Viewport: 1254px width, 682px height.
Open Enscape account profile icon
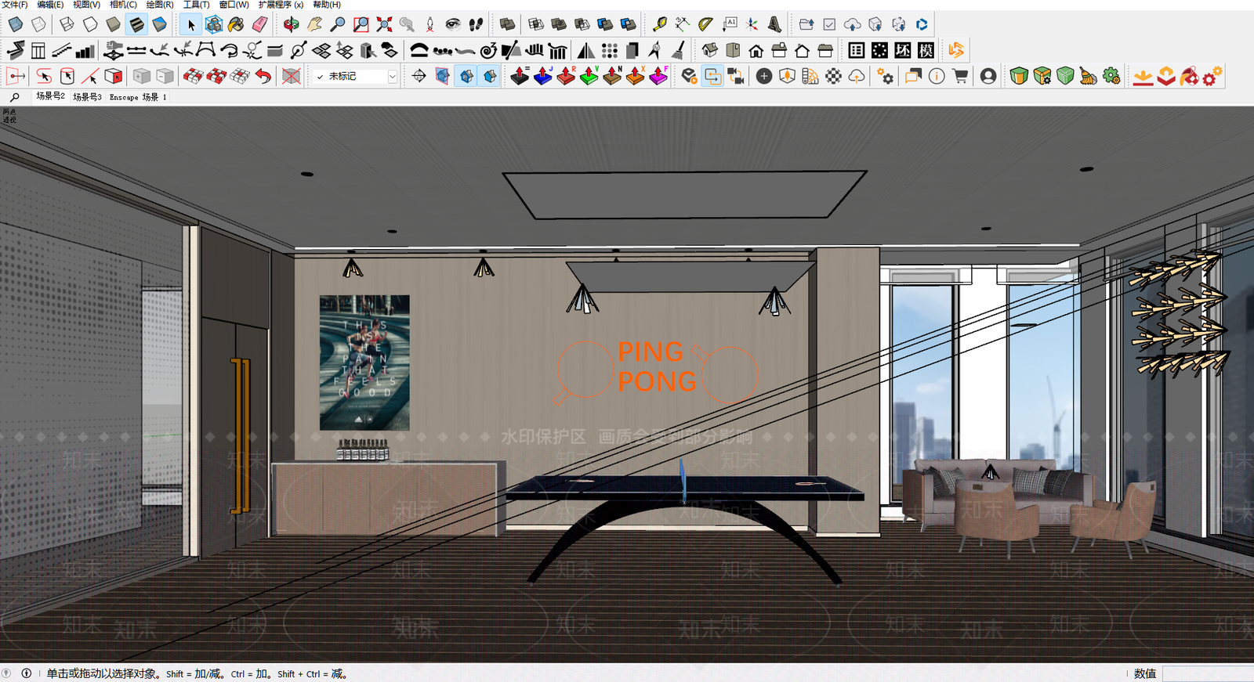pyautogui.click(x=988, y=77)
